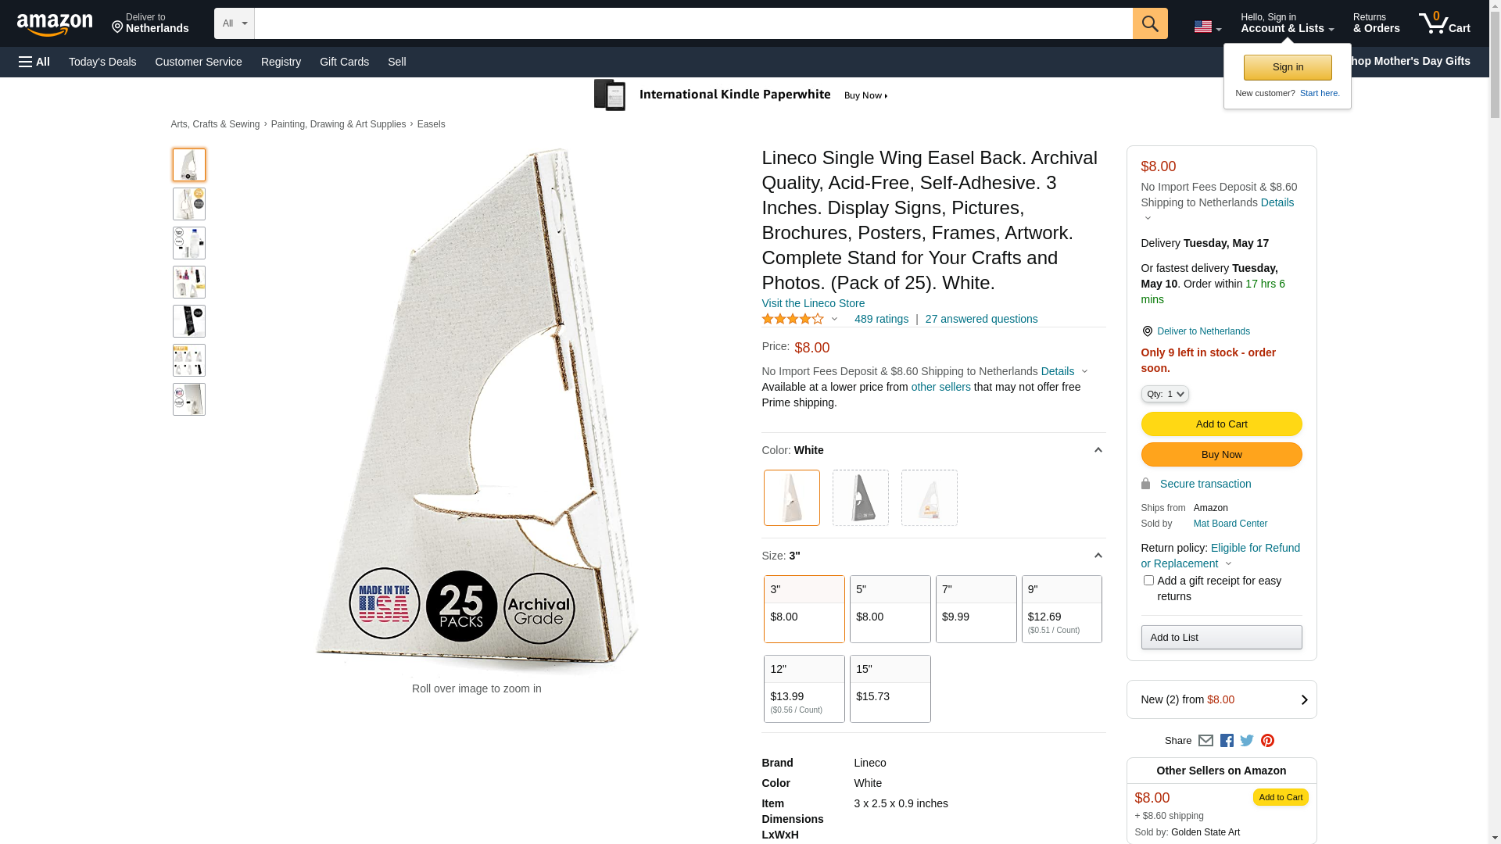This screenshot has width=1501, height=844.
Task: Share product via Facebook icon
Action: 1227,741
